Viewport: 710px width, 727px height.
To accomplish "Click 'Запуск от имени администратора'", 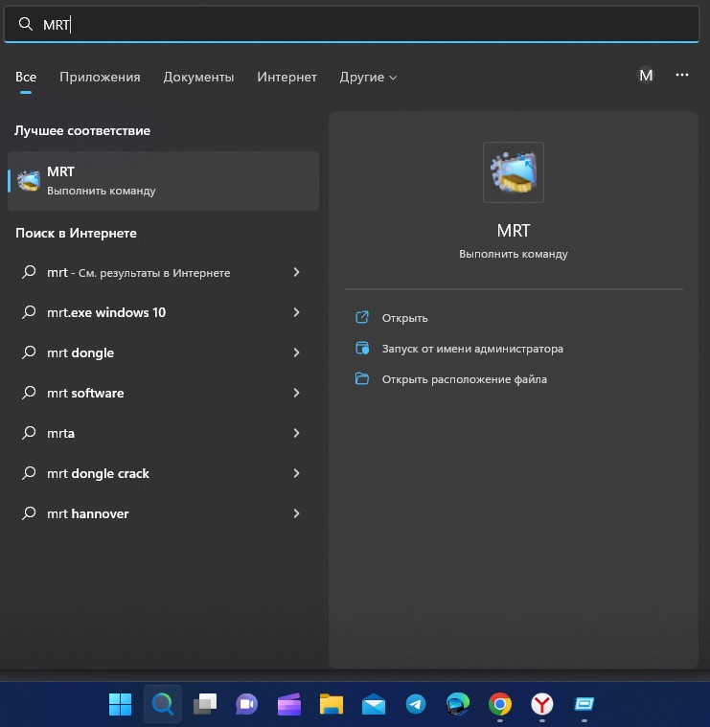I will pyautogui.click(x=471, y=349).
